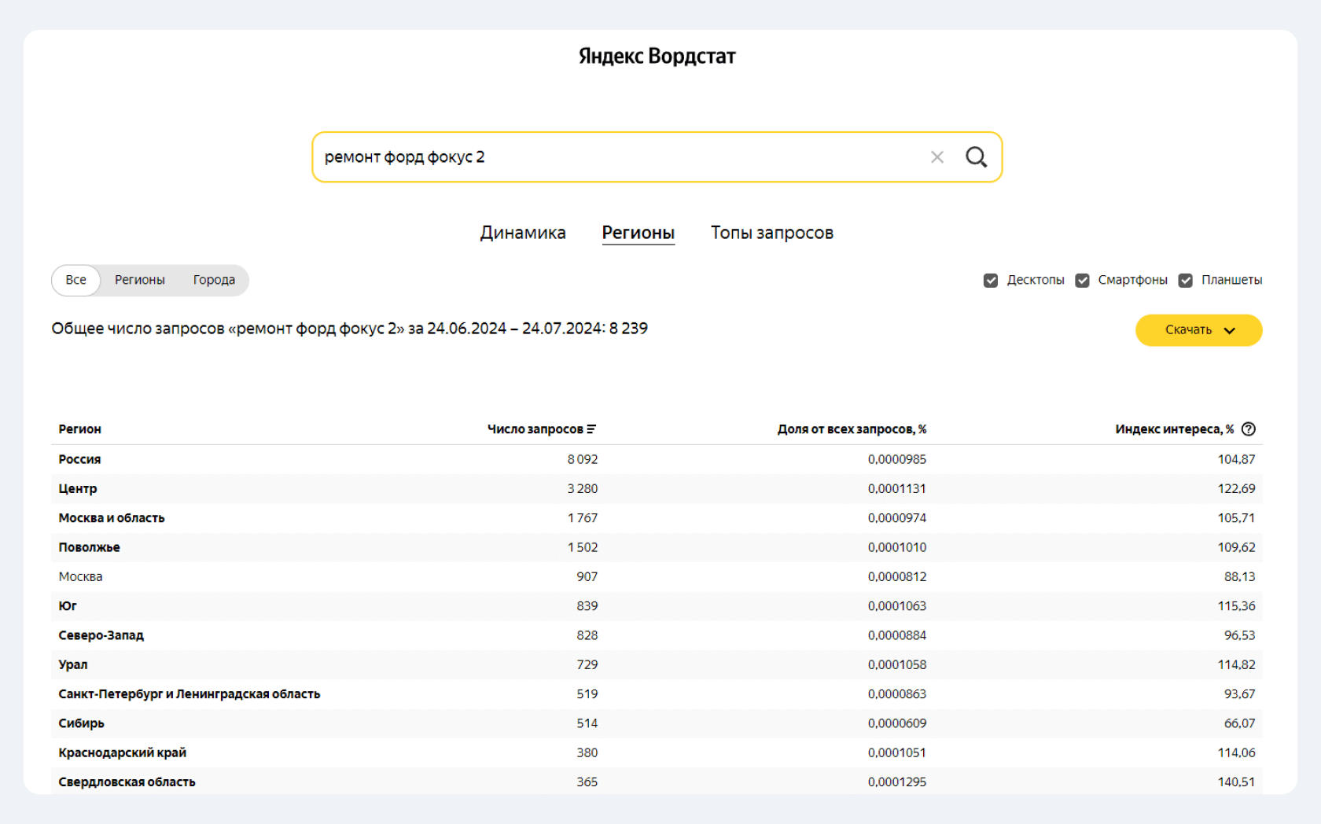The height and width of the screenshot is (824, 1321).
Task: Click the Яндекс Вордстат logo
Action: tap(657, 56)
